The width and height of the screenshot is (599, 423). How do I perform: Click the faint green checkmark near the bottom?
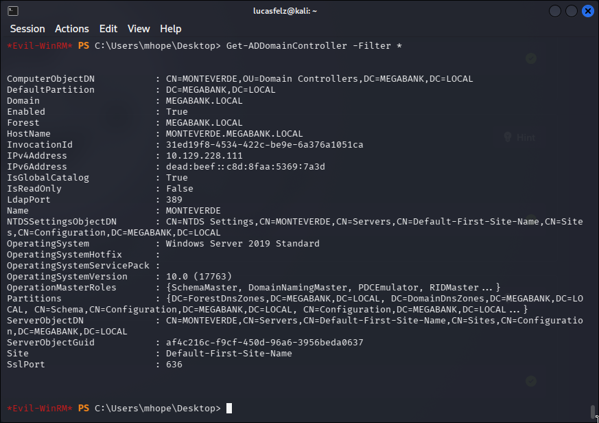531,381
